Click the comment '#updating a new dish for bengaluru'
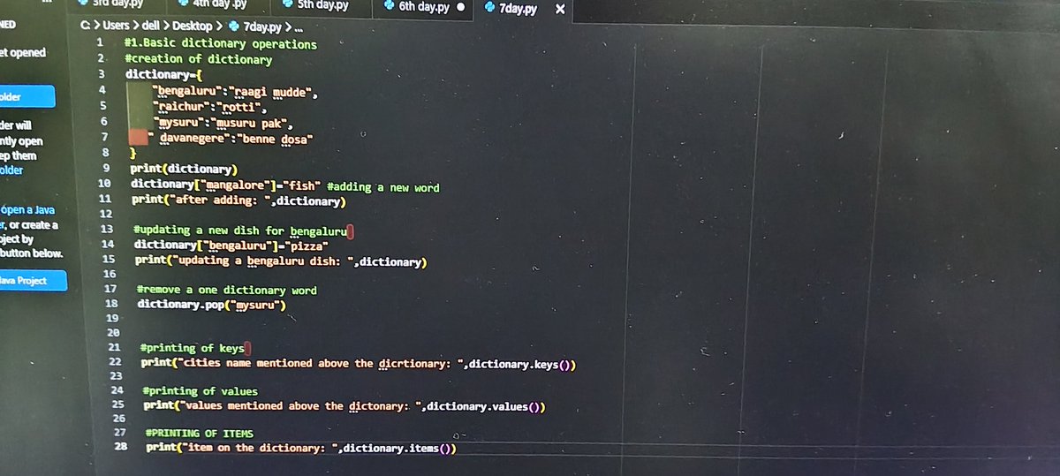Viewport: 1060px width, 476px height. click(x=239, y=230)
